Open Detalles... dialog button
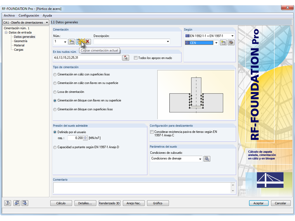Screen dimensions: 295x221 click(x=85, y=203)
